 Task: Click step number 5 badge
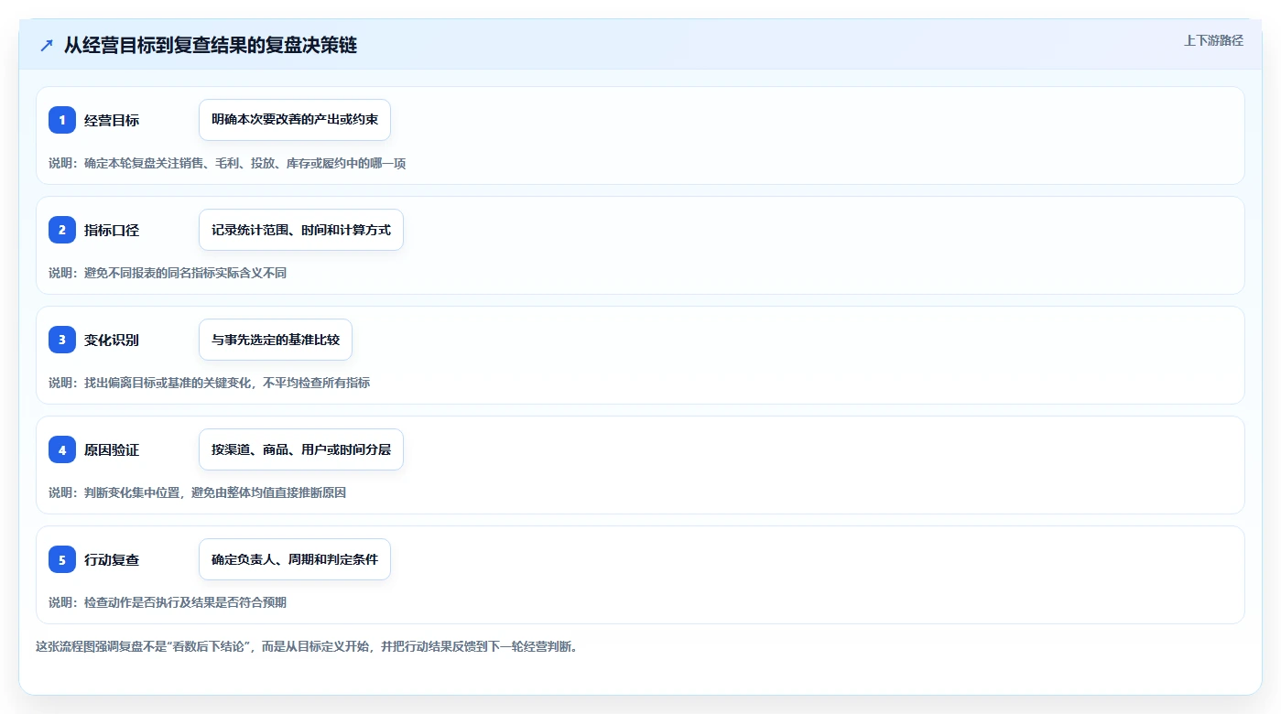62,559
